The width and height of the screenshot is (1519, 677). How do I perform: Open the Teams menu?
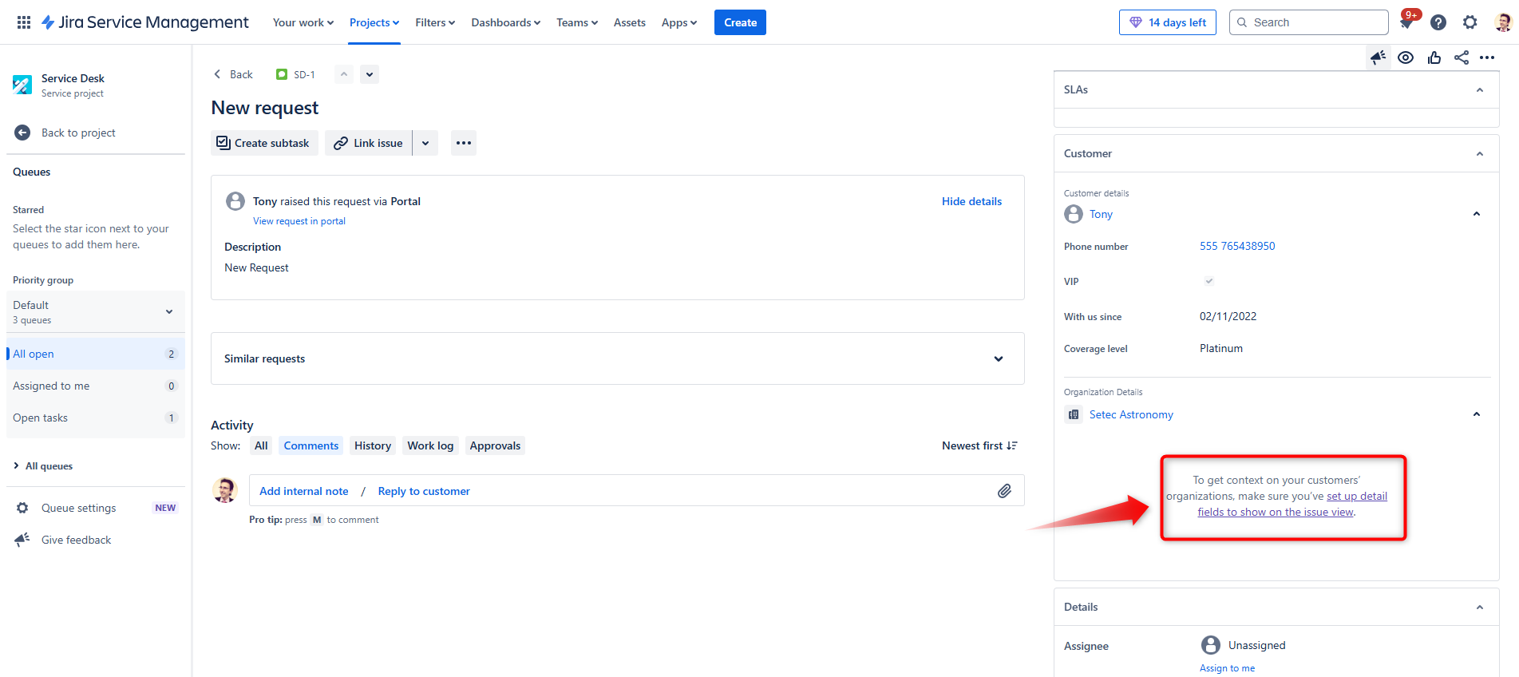[577, 22]
